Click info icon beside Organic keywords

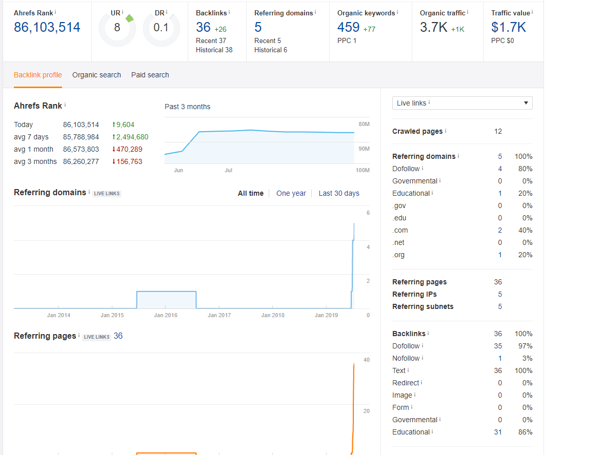click(397, 12)
